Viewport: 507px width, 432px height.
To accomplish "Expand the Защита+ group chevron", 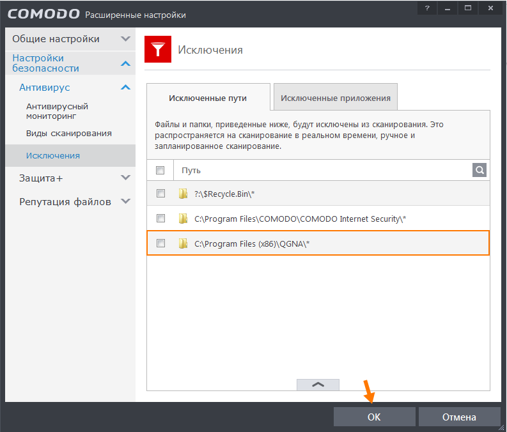I will click(x=125, y=178).
